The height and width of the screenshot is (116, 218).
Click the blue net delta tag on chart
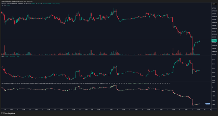coord(207,104)
